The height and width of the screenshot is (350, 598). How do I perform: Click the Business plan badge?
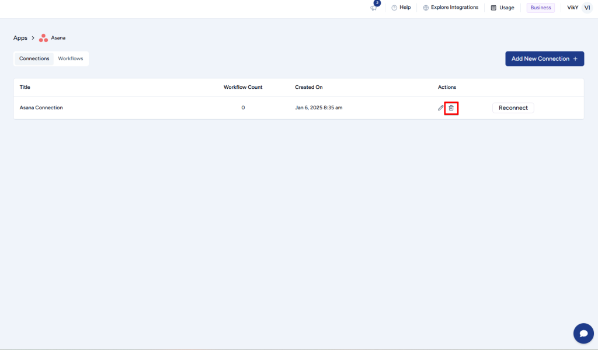pos(540,8)
